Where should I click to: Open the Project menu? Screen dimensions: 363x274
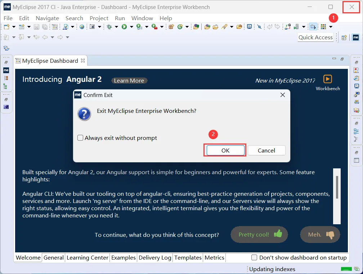pyautogui.click(x=99, y=18)
